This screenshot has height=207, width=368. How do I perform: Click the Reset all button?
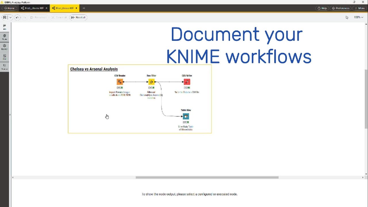point(78,17)
